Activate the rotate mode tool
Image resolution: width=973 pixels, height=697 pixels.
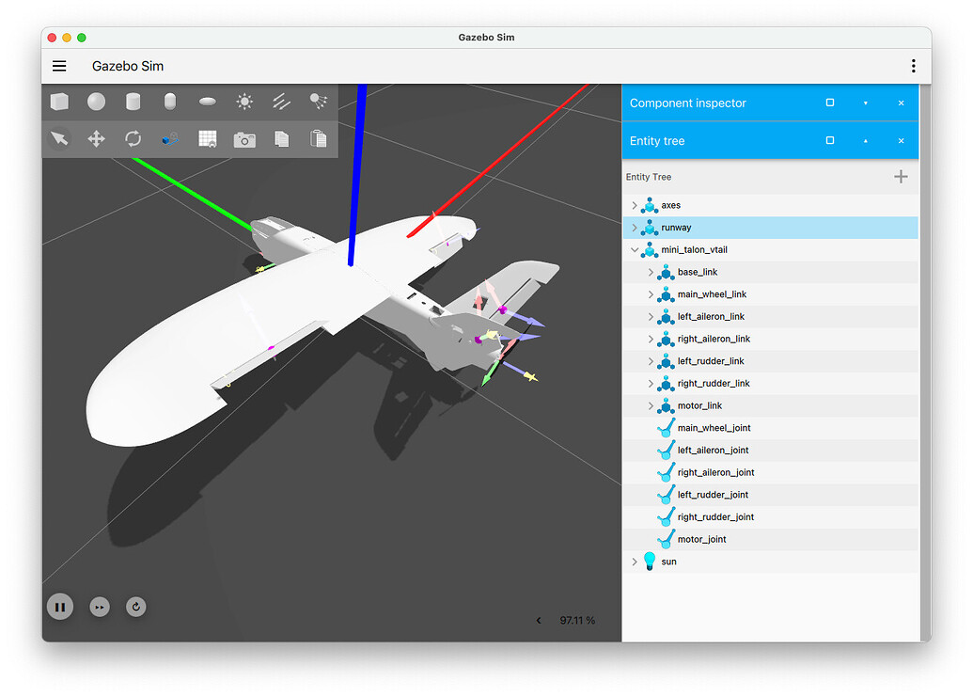click(133, 139)
